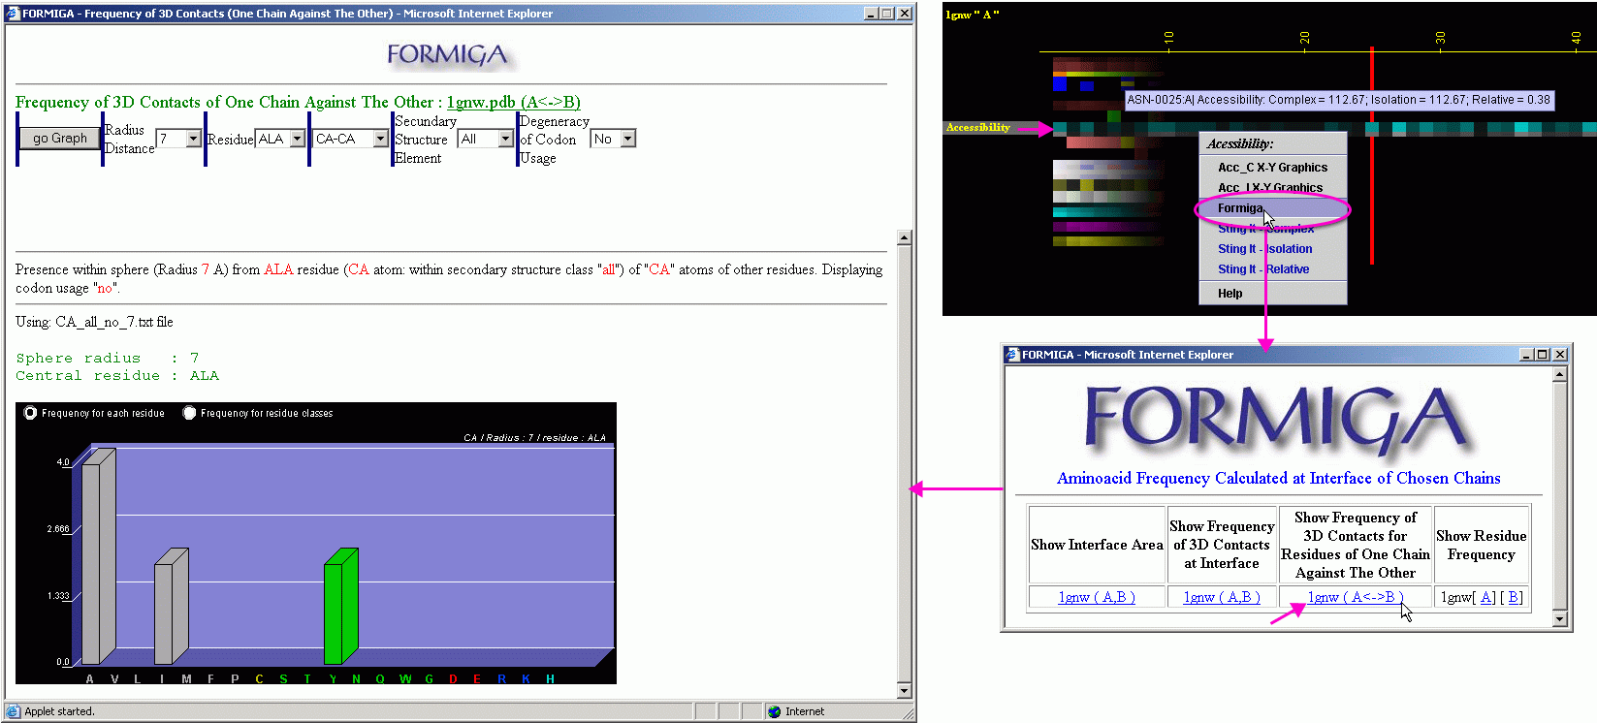1597x723 pixels.
Task: Click the go Graph button
Action: pyautogui.click(x=60, y=139)
